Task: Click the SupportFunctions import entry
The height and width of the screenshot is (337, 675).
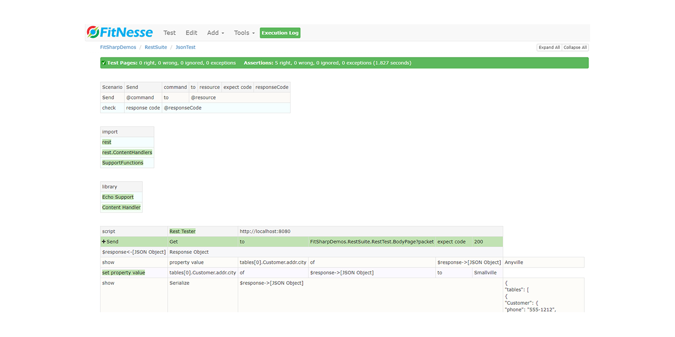Action: click(122, 163)
